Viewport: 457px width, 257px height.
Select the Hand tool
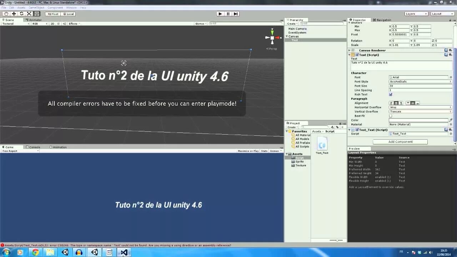click(6, 14)
